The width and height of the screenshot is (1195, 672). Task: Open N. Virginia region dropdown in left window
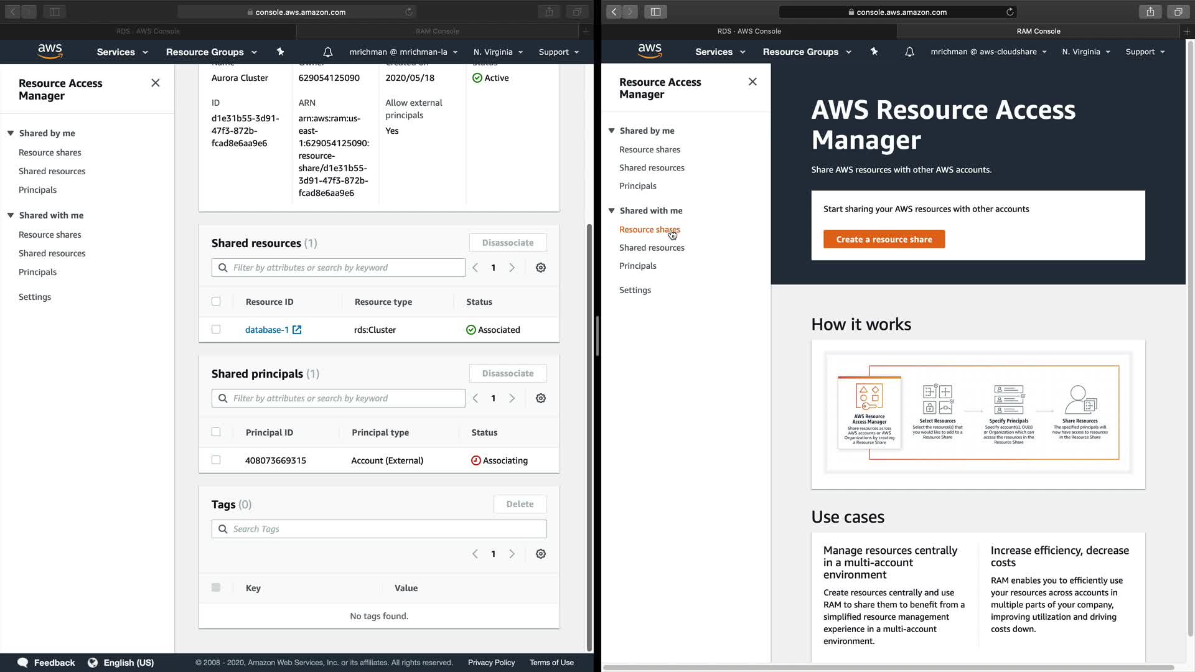pyautogui.click(x=498, y=52)
